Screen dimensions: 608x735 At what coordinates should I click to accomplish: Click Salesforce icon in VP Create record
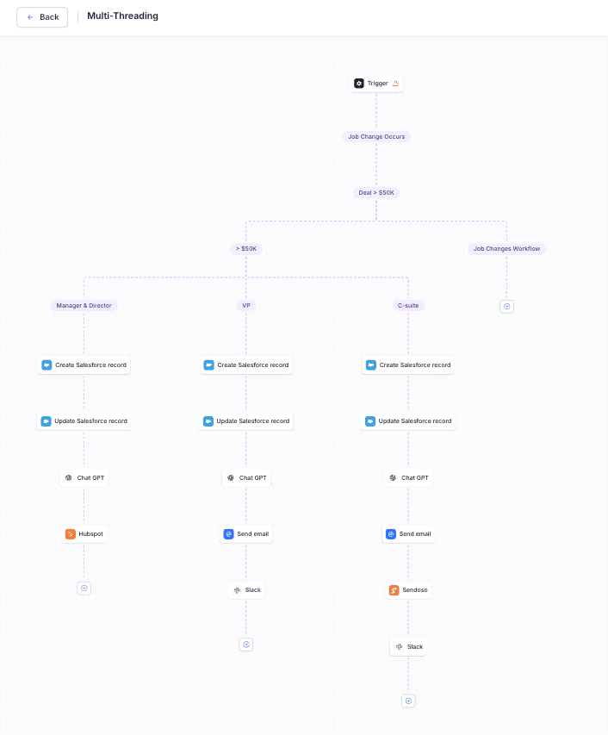pos(209,365)
